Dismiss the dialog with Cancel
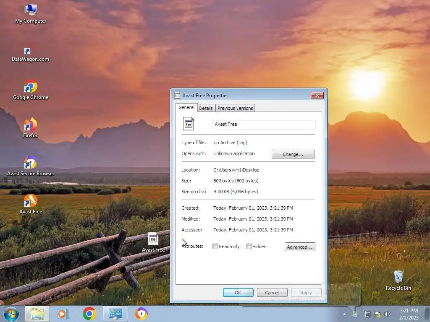The image size is (430, 322). 272,292
